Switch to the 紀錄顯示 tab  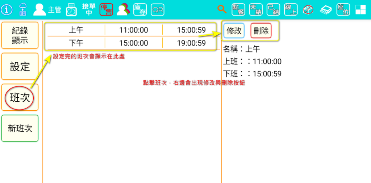(20, 35)
